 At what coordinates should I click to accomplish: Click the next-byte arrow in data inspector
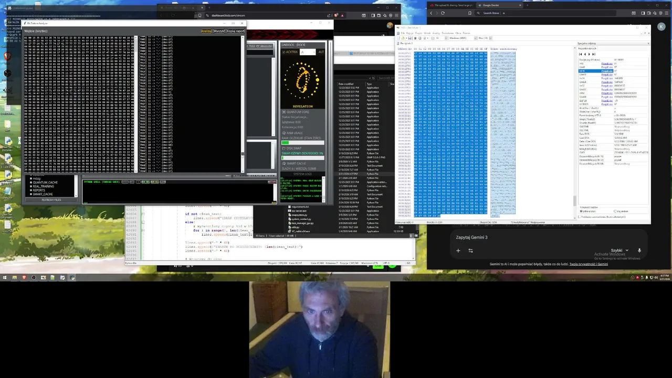click(x=589, y=54)
